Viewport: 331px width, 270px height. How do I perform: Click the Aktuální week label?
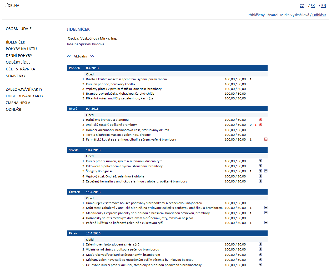pos(80,56)
